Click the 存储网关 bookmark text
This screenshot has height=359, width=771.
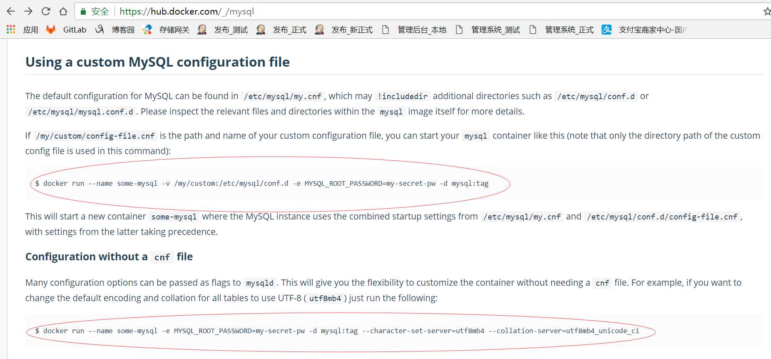pos(174,30)
